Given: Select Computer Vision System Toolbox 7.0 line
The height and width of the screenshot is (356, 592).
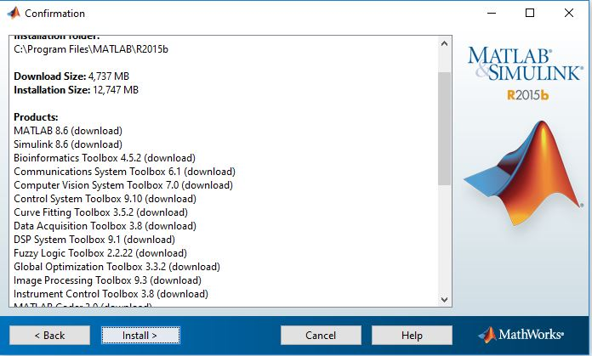Looking at the screenshot, I should 123,185.
